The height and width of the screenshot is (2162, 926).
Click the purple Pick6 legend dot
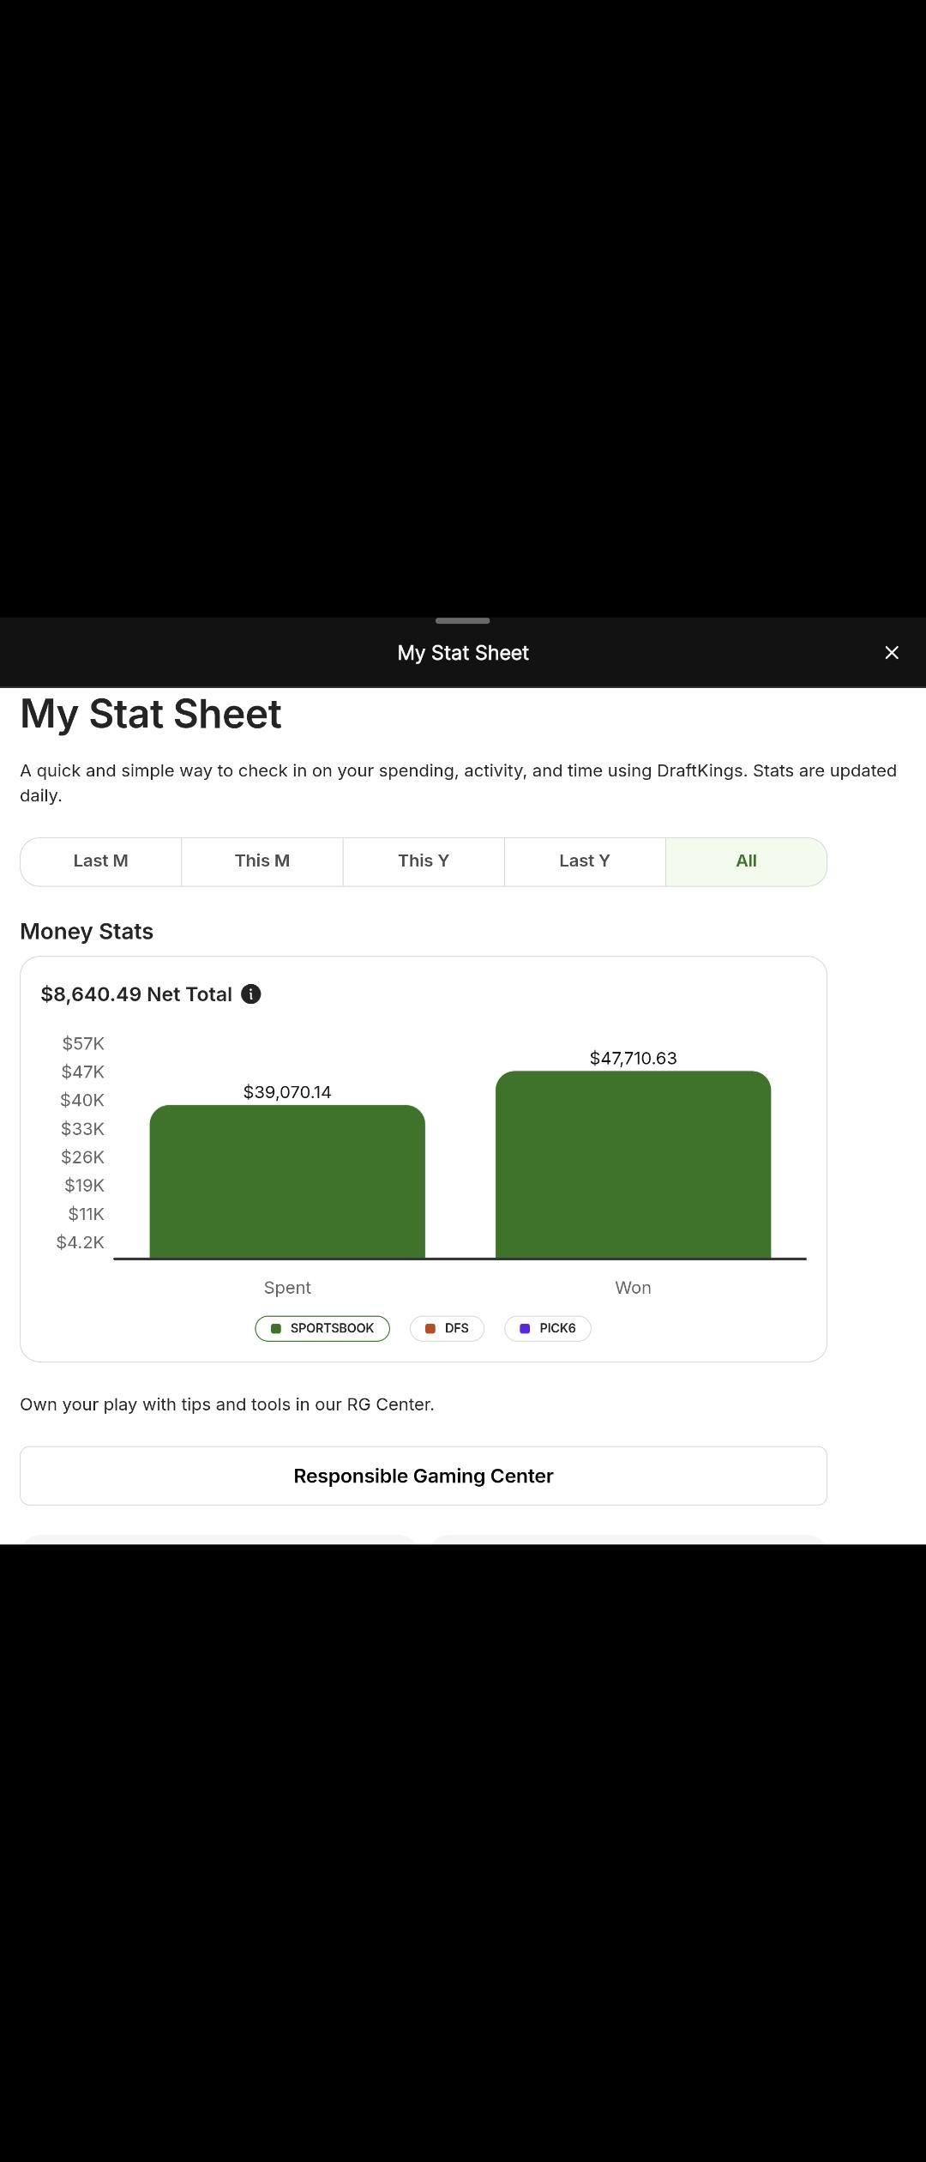[525, 1329]
